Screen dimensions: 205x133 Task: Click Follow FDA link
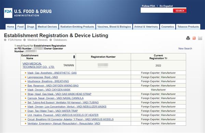(148, 6)
